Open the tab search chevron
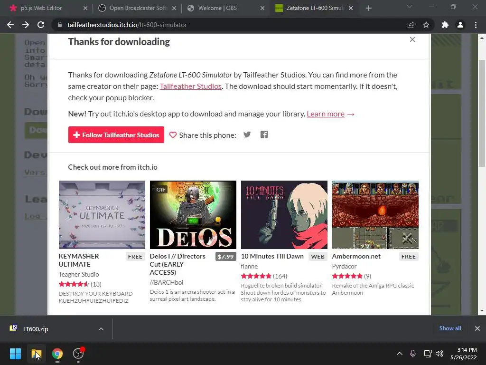The image size is (486, 365). (x=410, y=7)
